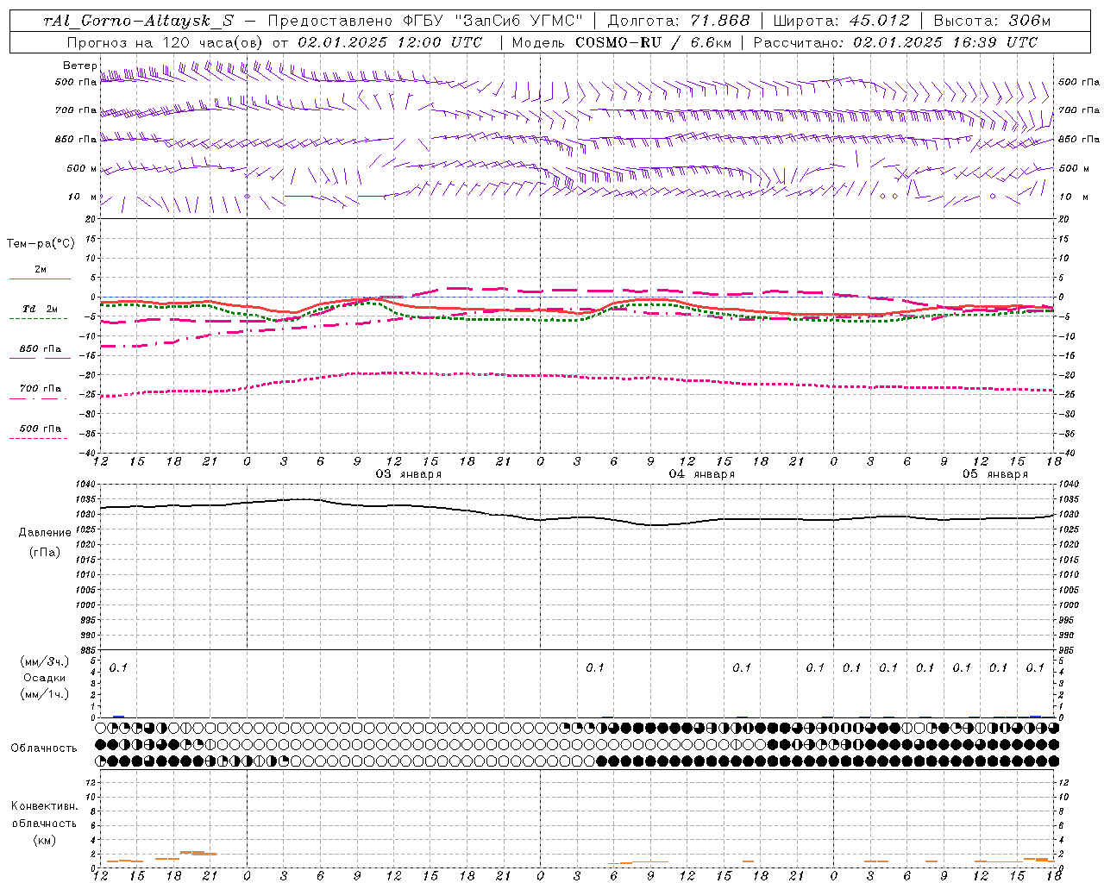Click the Рассчитано 02.01.2025 16:39 UTC timestamp
The image size is (1104, 883).
tap(895, 42)
